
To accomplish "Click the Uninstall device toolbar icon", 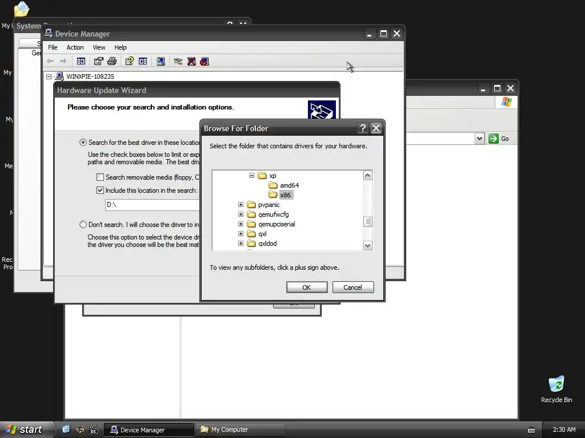I will (x=191, y=61).
